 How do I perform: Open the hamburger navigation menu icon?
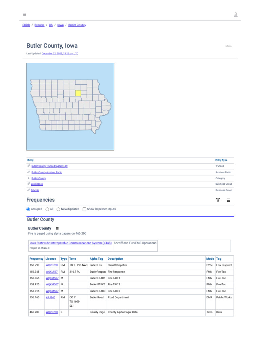24,14
